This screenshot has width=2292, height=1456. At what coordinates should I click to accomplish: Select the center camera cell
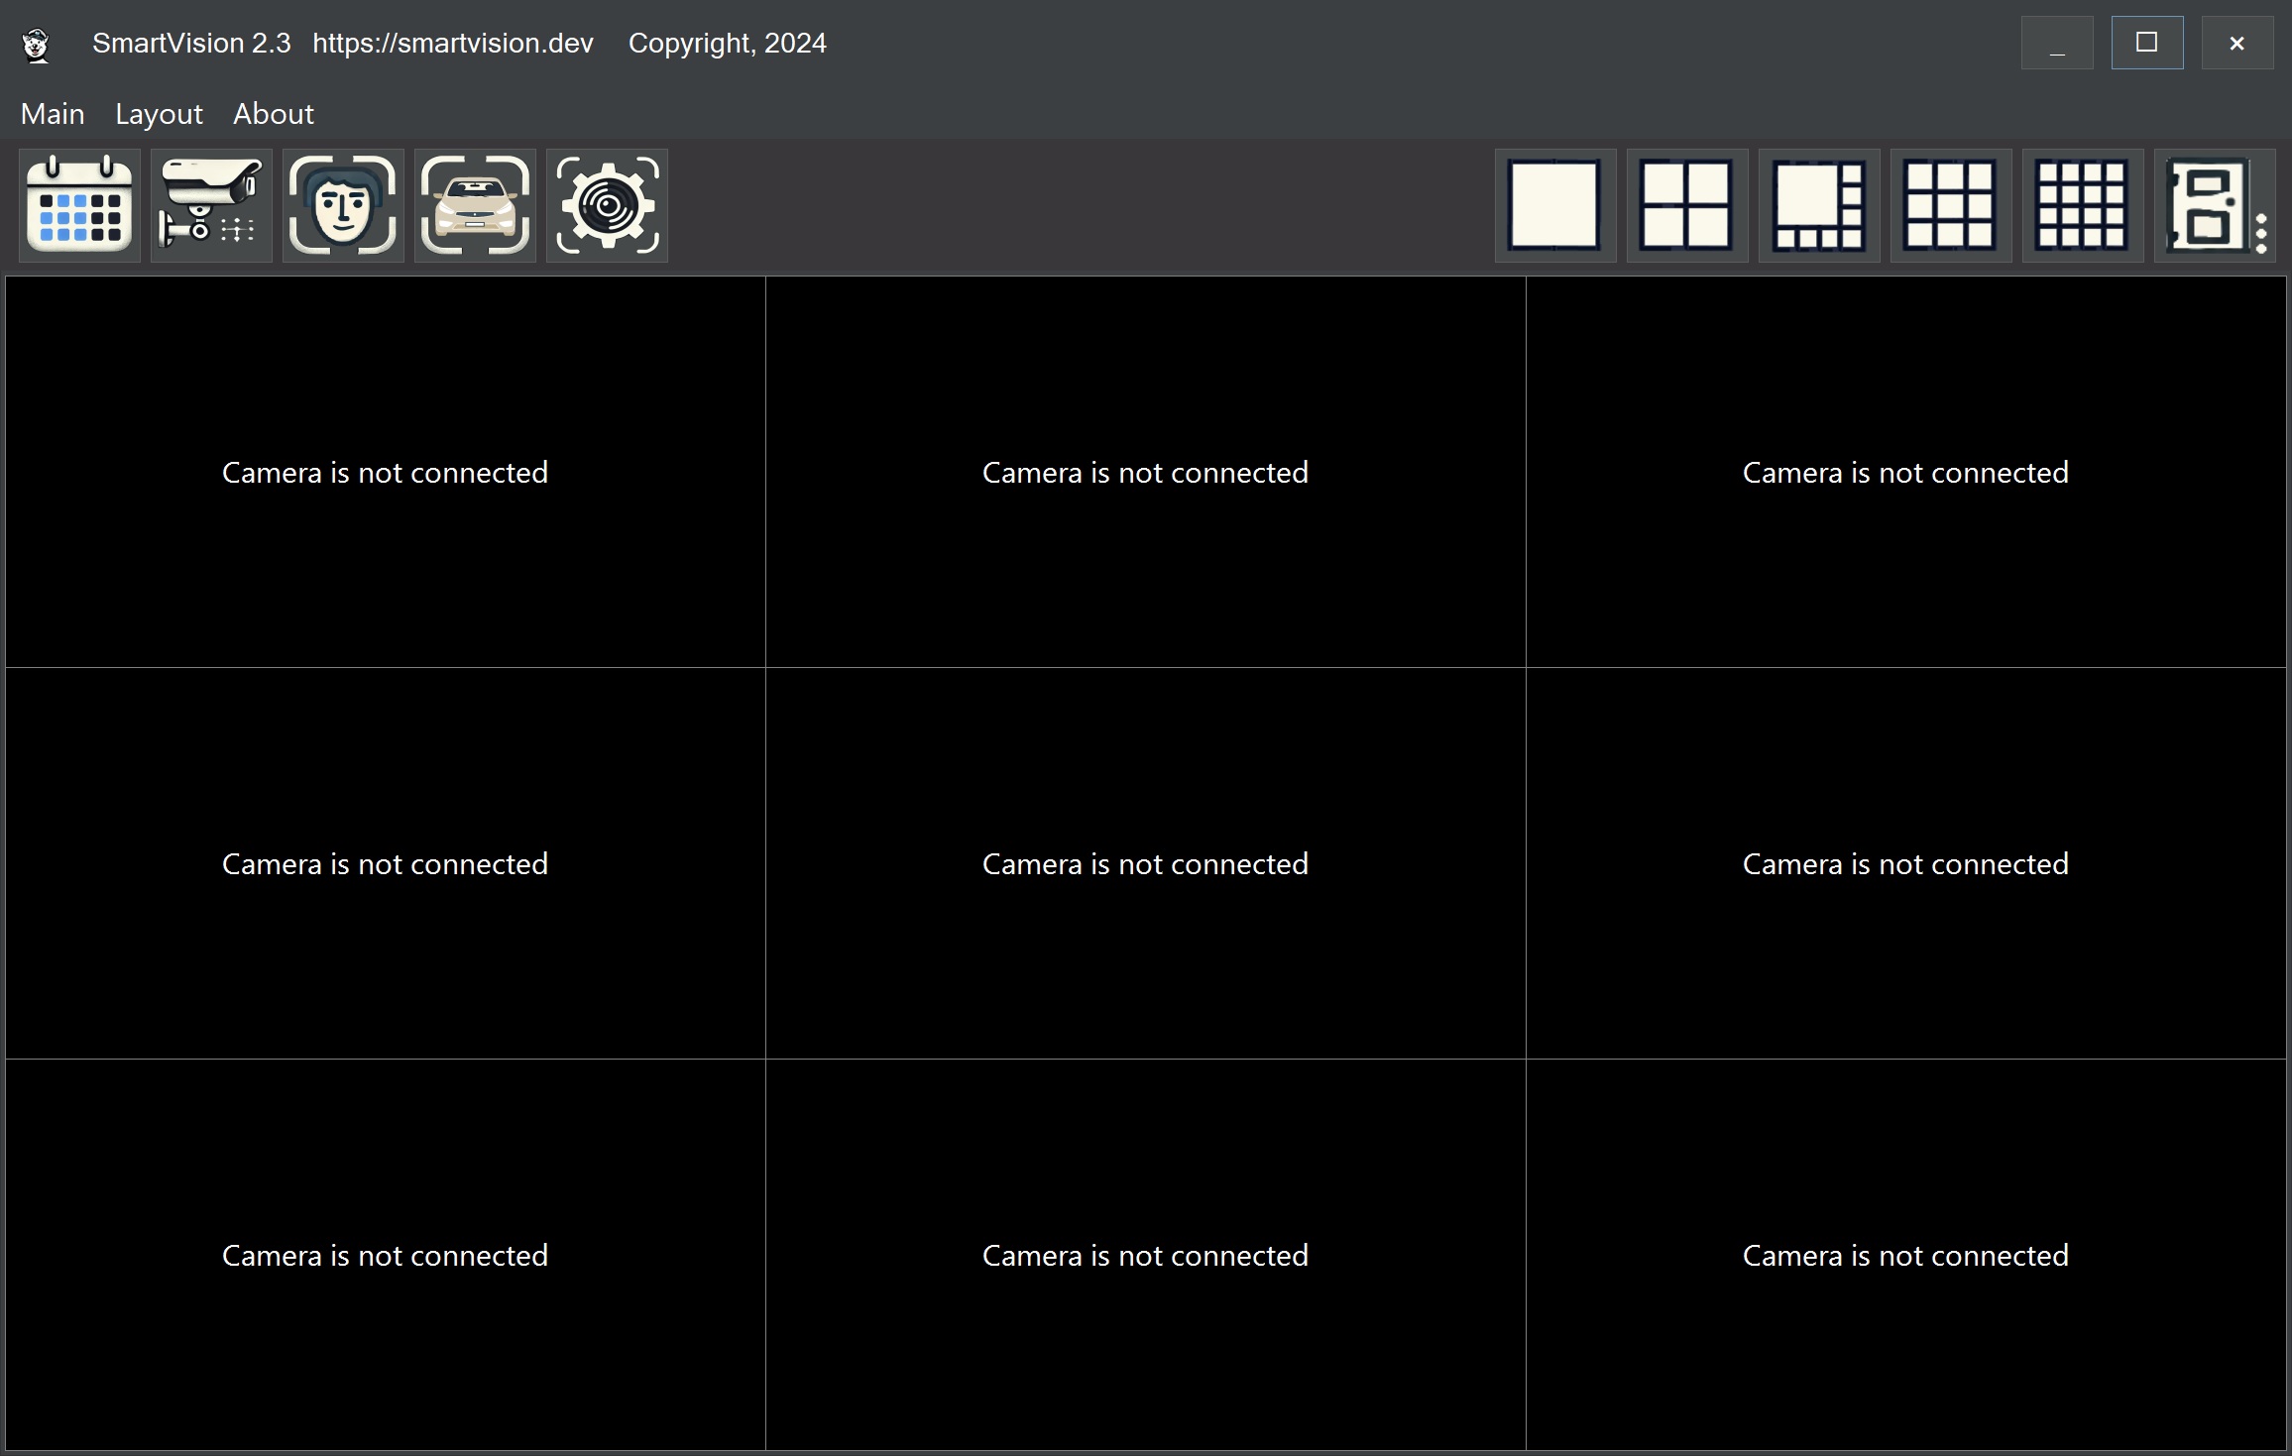point(1145,863)
